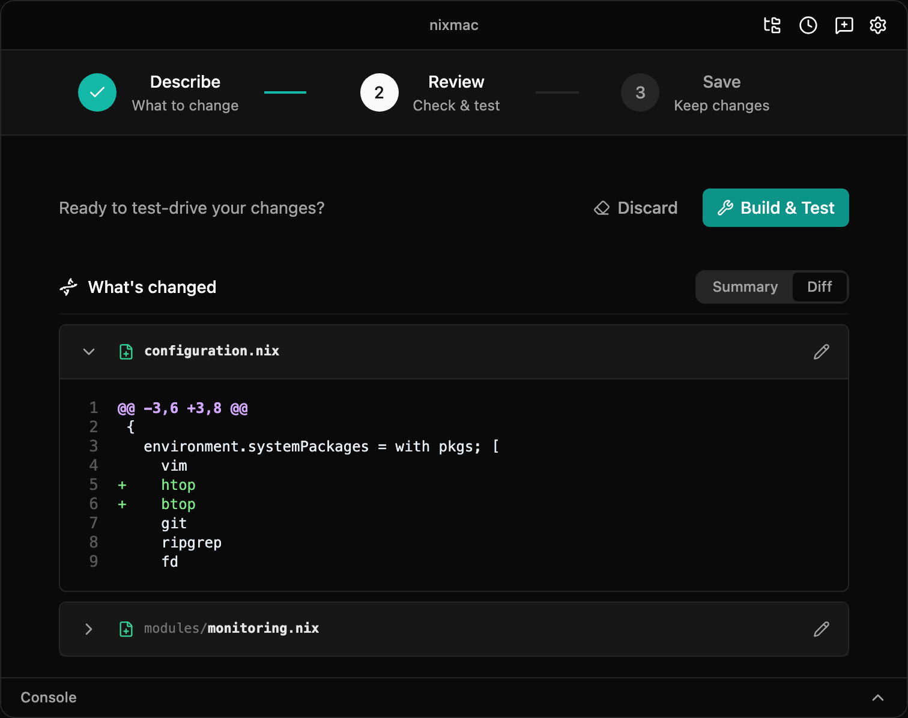Switch to the Diff view
Image resolution: width=908 pixels, height=718 pixels.
pyautogui.click(x=820, y=287)
